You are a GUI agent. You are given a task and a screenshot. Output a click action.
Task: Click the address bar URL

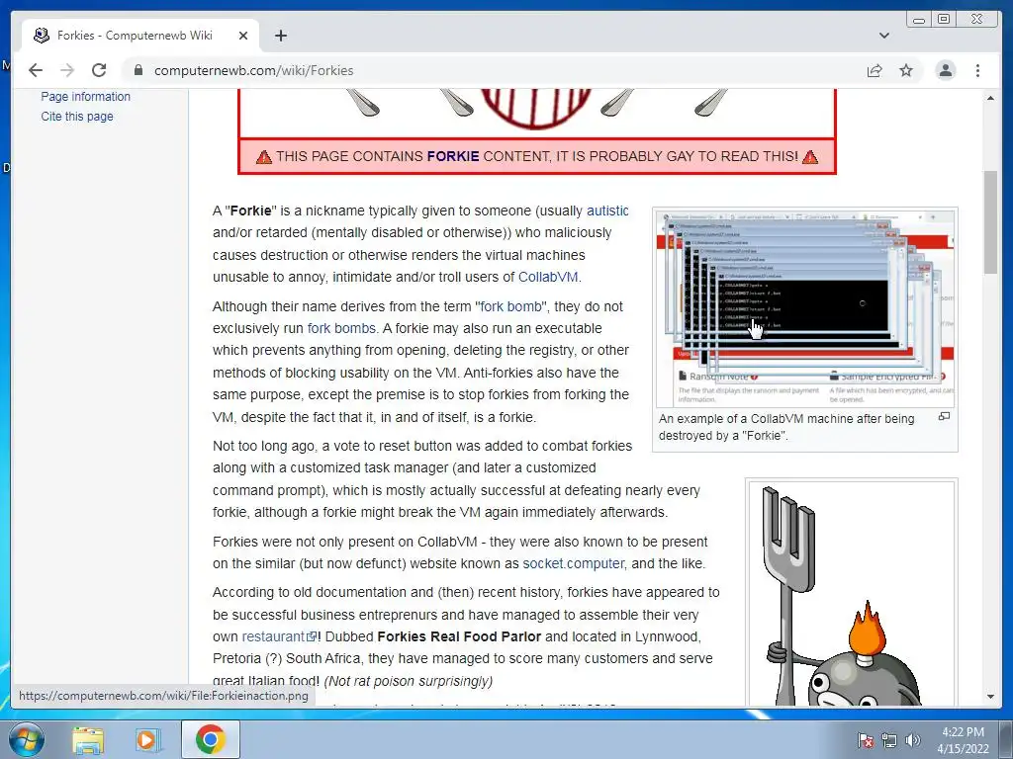tap(254, 70)
